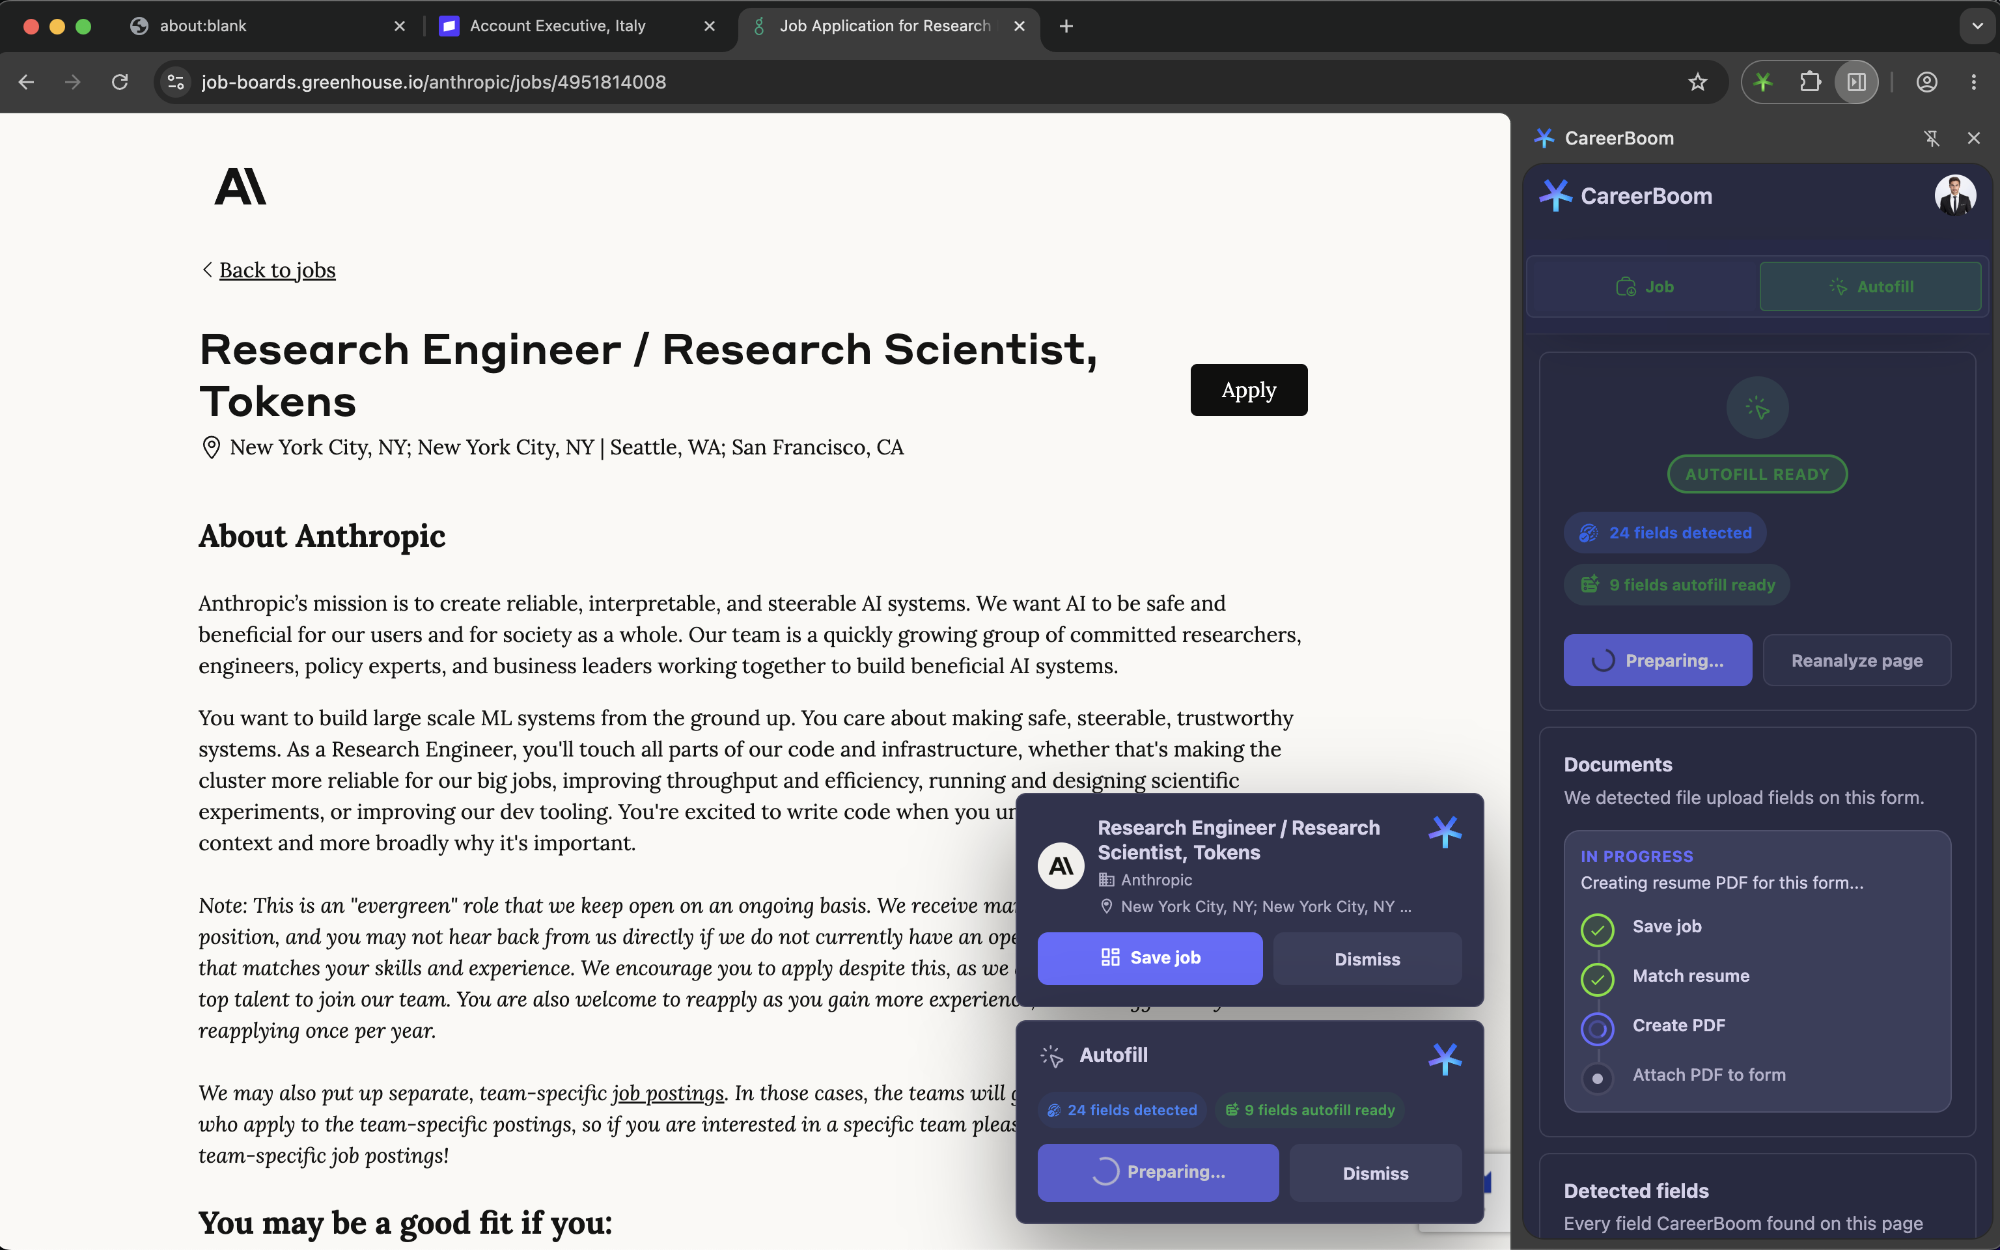Click the browser forward arrow
The height and width of the screenshot is (1250, 2000).
73,82
